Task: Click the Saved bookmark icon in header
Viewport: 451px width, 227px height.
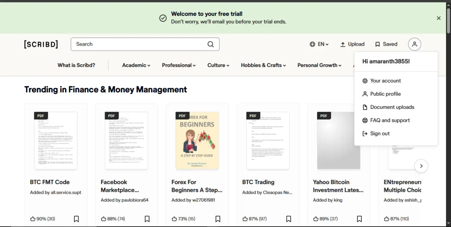Action: [x=377, y=44]
